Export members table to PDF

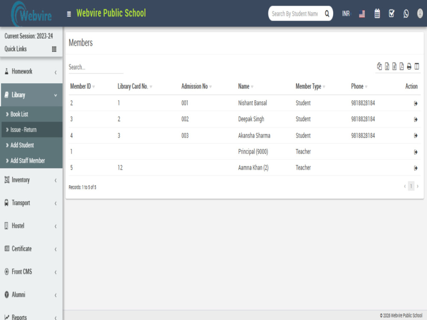click(x=402, y=66)
